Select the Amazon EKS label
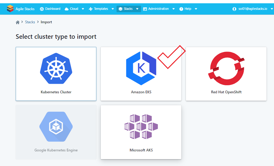Screen dimensions: 274x166 141,92
